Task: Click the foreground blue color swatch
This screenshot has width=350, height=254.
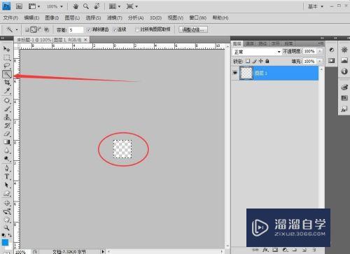Action: pos(5,242)
